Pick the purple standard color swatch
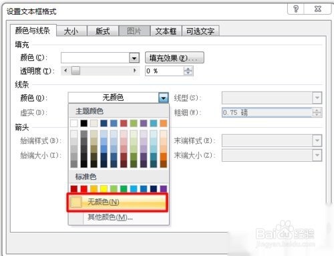 [164, 189]
